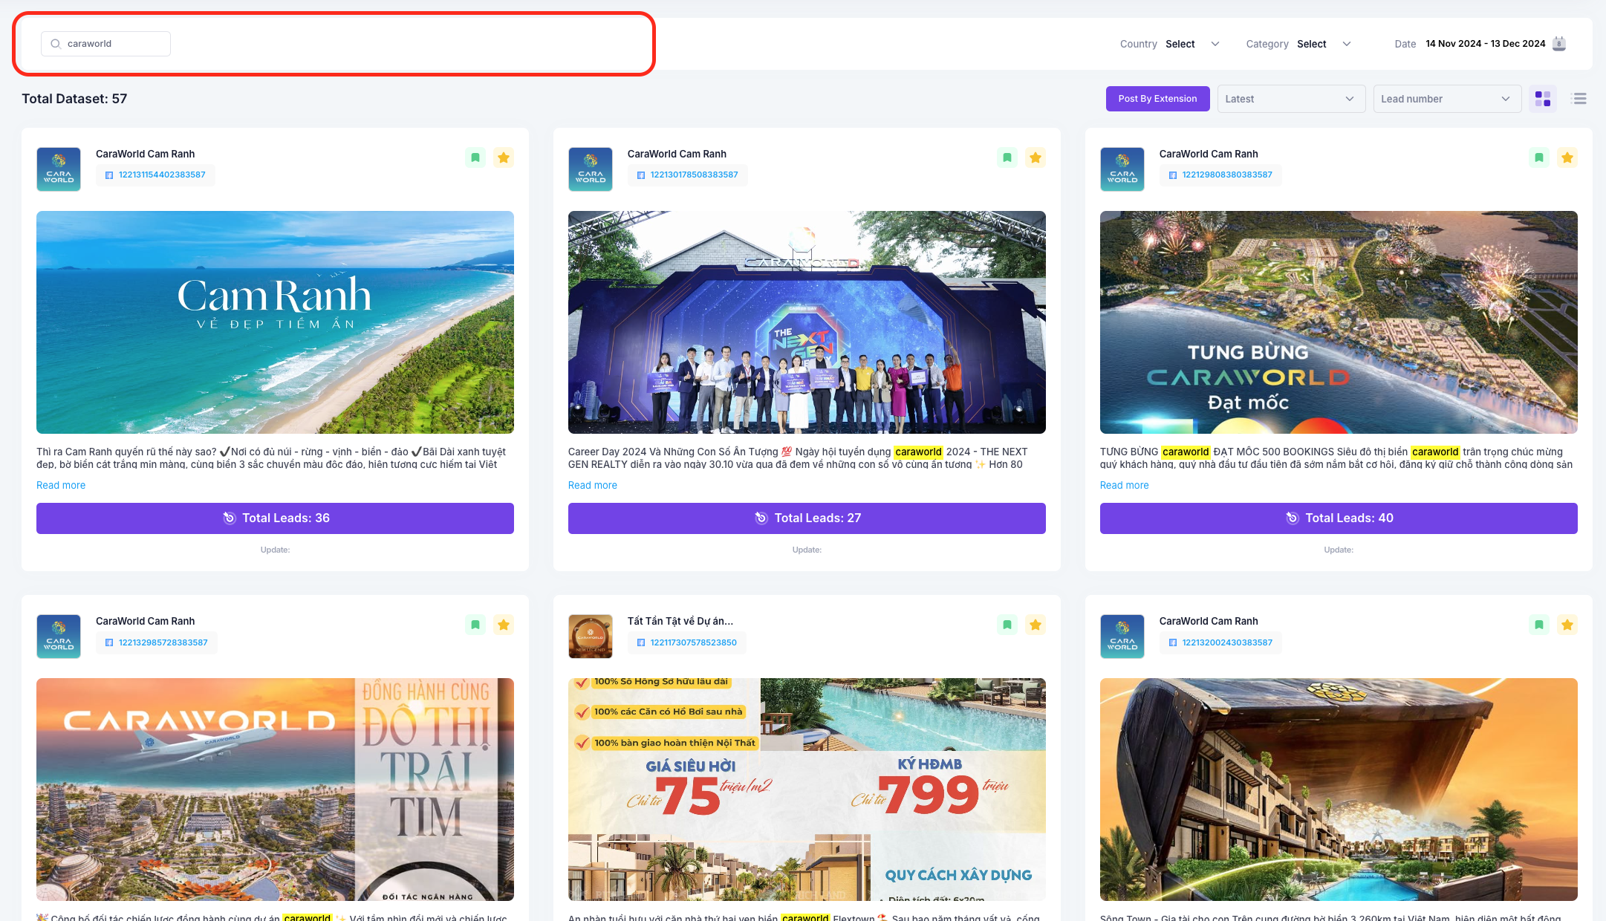Toggle star favorite on Career Day 2024 card
The height and width of the screenshot is (921, 1606).
tap(1036, 157)
